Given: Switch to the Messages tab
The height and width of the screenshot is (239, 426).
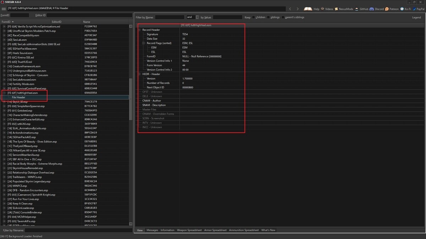Looking at the screenshot, I should click(x=152, y=230).
